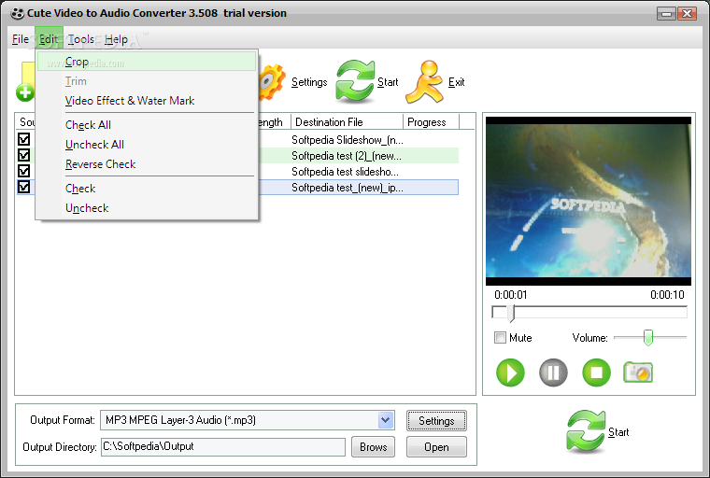The image size is (710, 478).
Task: Click the Settings gear icon in toolbar
Action: point(272,82)
